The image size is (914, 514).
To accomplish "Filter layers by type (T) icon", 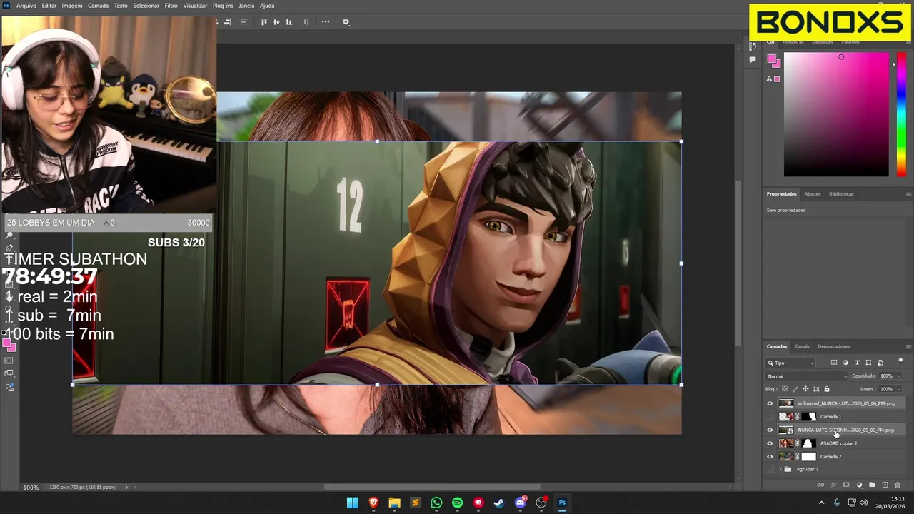I will 857,363.
